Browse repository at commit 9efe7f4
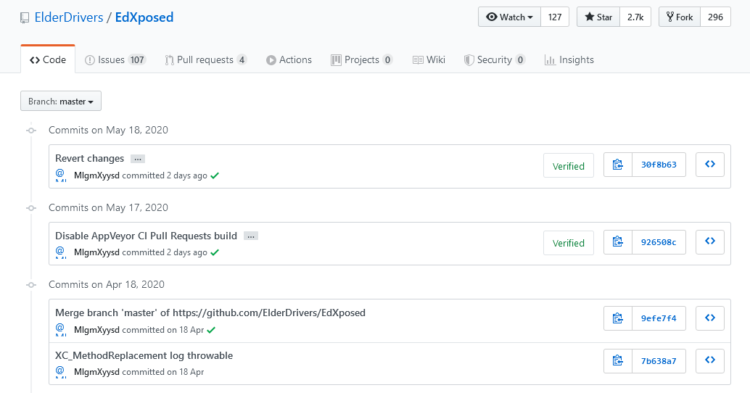The image size is (750, 393). click(710, 318)
